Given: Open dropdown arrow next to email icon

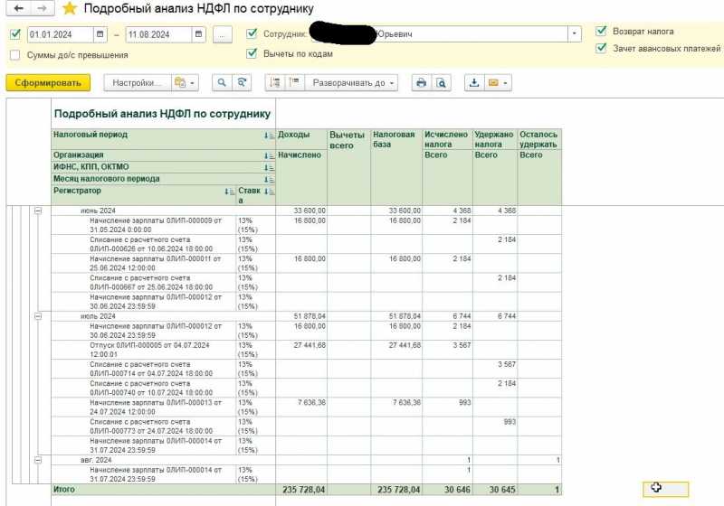Looking at the screenshot, I should tap(506, 83).
